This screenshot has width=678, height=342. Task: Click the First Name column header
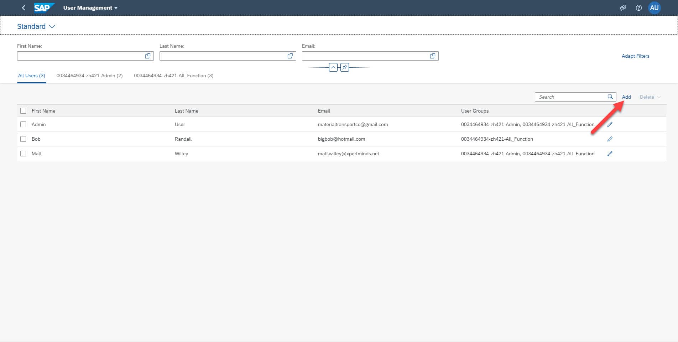(x=43, y=111)
